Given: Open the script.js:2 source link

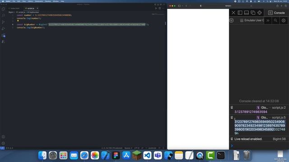Looking at the screenshot, I should [279, 108].
